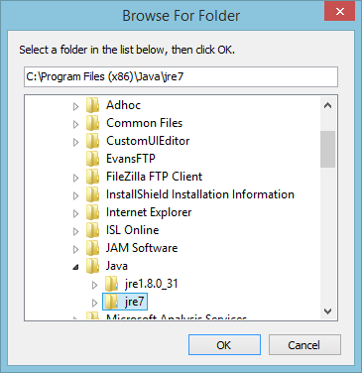Confirm selection with the OK button
Screen dimensions: 362x373
224,345
